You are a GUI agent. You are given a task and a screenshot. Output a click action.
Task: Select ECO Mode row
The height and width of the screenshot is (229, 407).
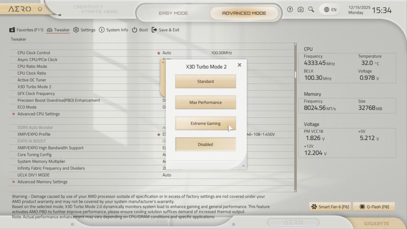(x=152, y=107)
